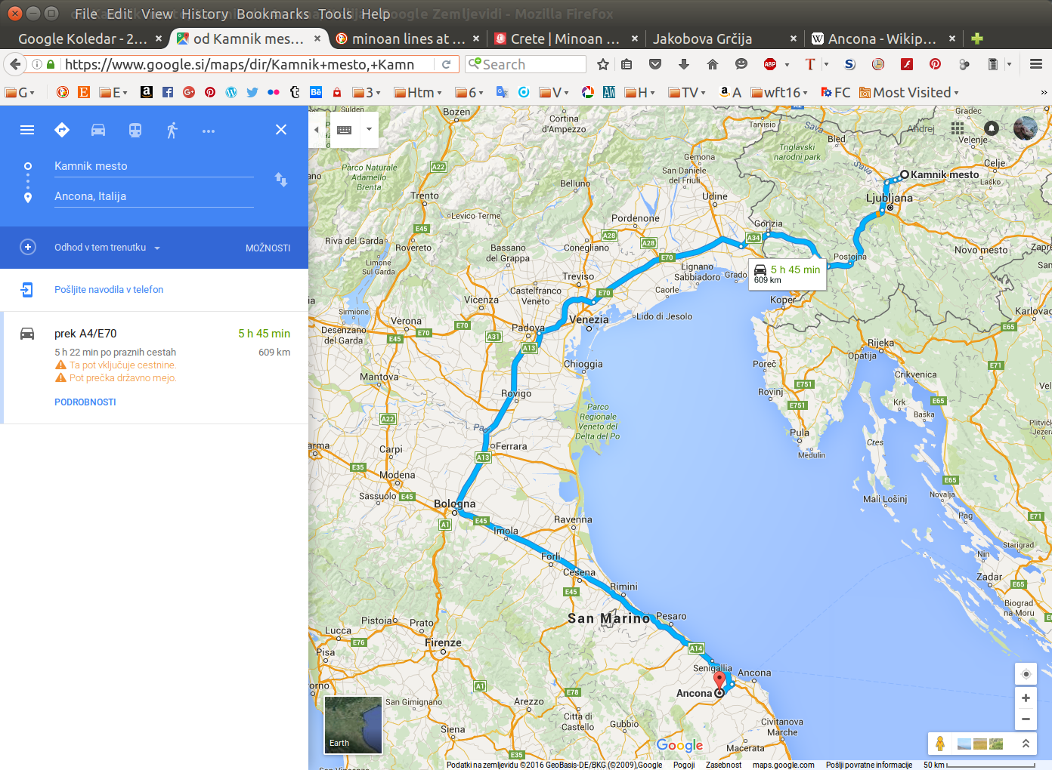
Task: Expand the imagery strip at bottom right
Action: [x=1026, y=744]
